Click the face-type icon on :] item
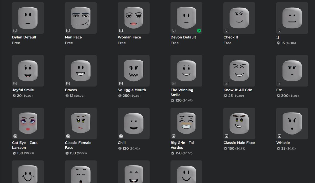Screen dimensions: 315x183 point(280,31)
